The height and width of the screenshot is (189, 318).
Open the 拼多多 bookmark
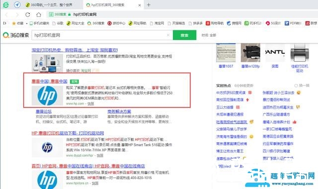tap(195, 23)
